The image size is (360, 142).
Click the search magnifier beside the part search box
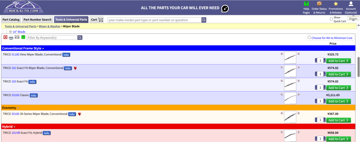(204, 20)
